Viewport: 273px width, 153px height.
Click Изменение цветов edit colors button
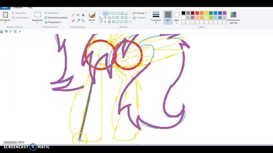[x=233, y=17]
